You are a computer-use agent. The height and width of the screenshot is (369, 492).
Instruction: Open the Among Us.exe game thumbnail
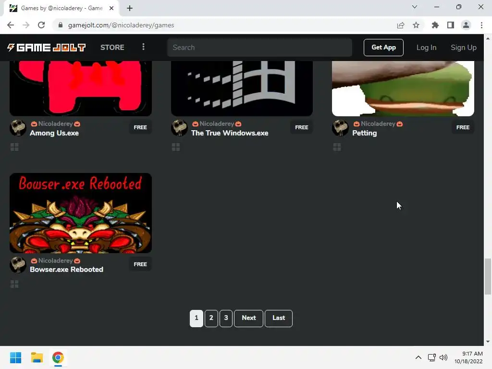(81, 88)
